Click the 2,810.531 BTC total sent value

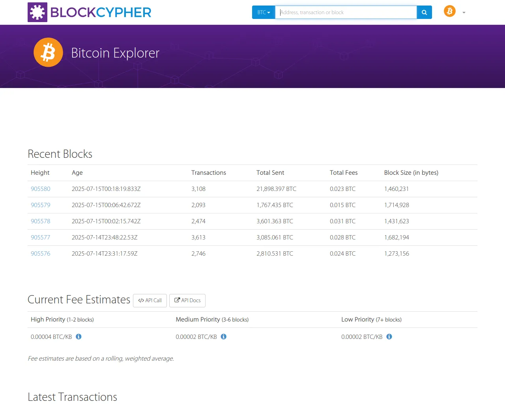click(x=275, y=254)
